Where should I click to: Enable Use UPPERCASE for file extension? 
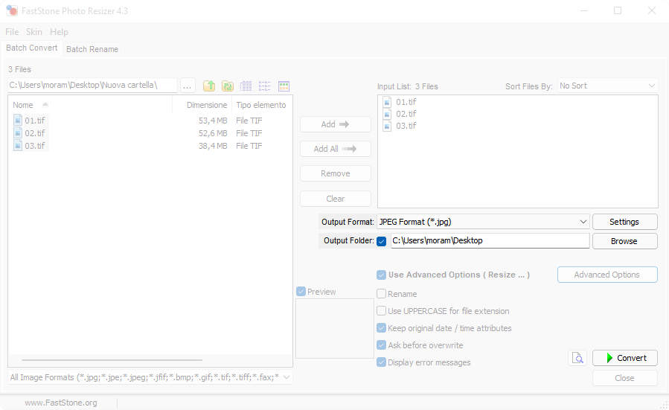click(x=382, y=310)
